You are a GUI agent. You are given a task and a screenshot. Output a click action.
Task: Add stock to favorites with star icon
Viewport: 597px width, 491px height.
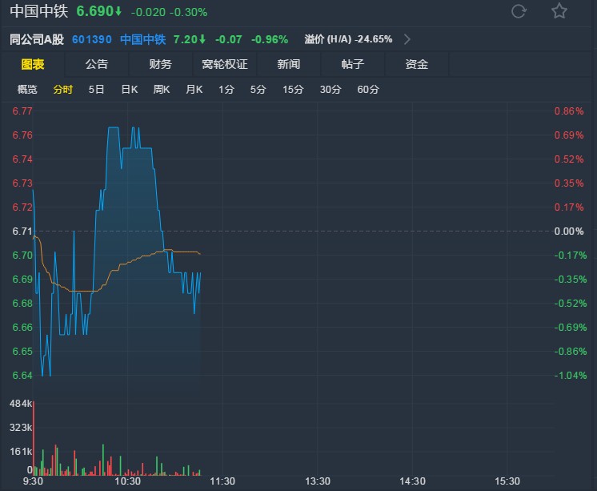559,11
